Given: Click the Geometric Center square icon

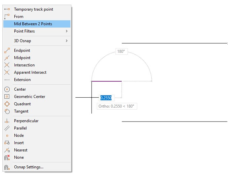Looking at the screenshot, I should pos(7,96).
